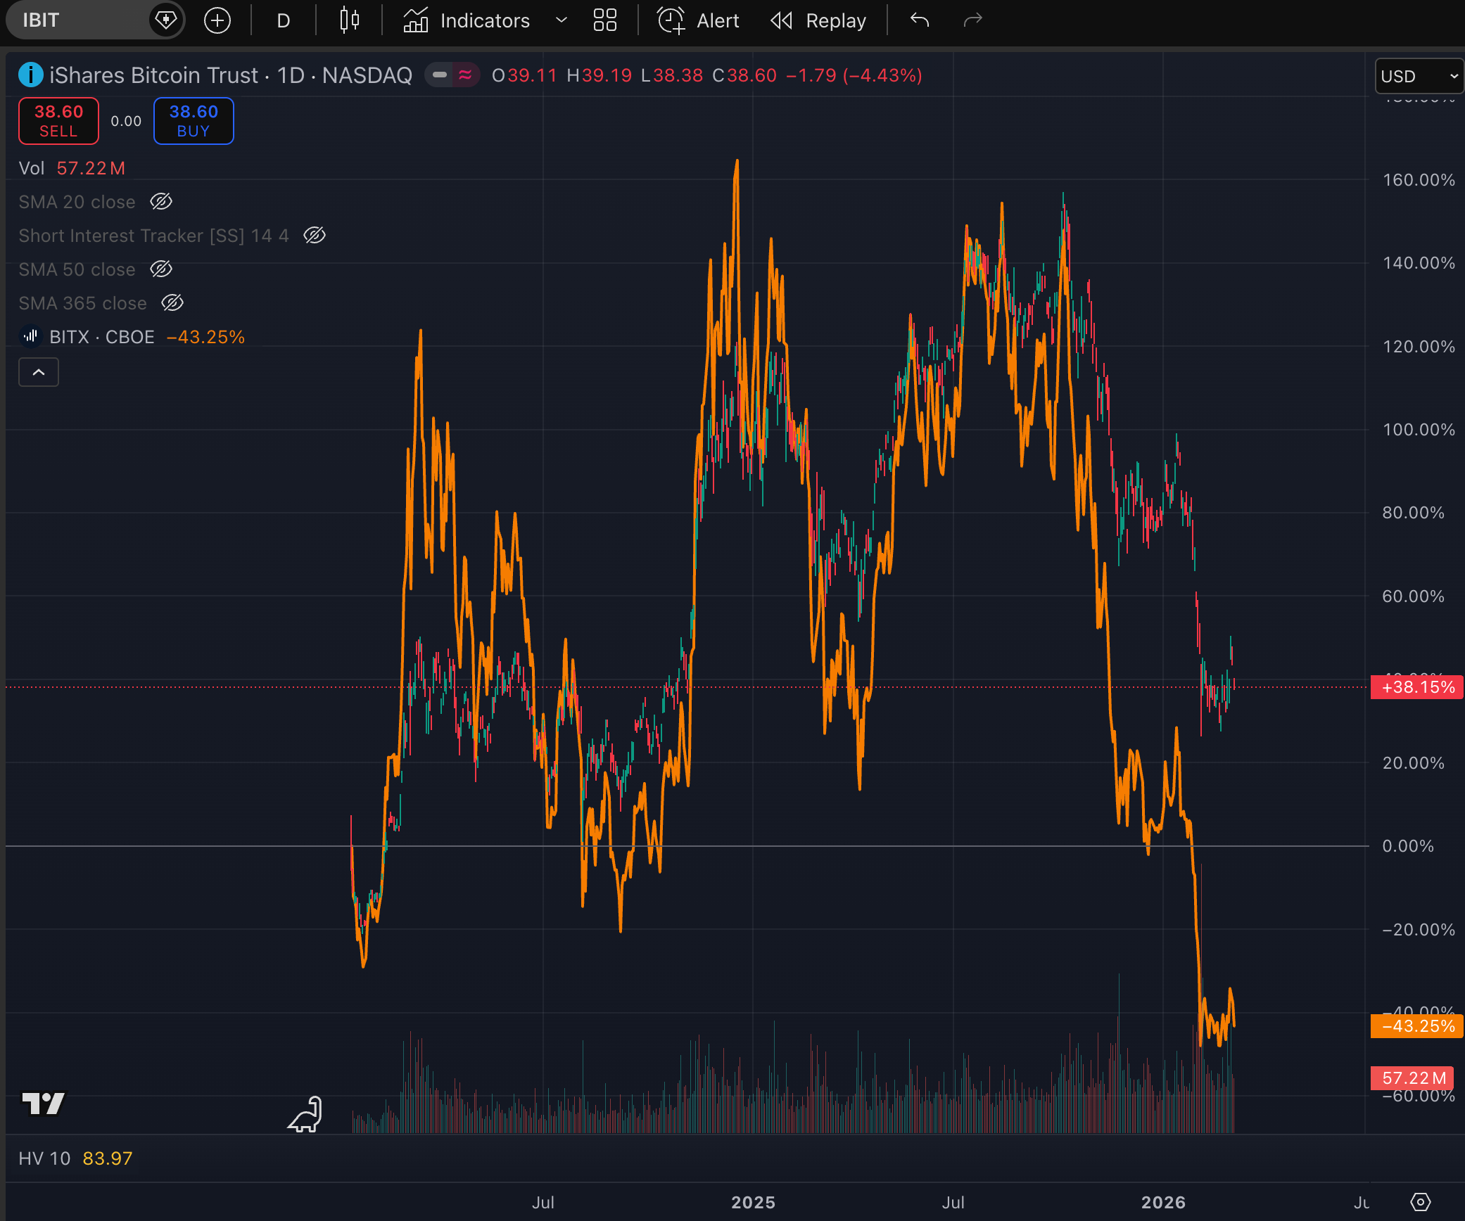Click the add symbol plus icon
Screen dimensions: 1465x1221
(x=217, y=20)
